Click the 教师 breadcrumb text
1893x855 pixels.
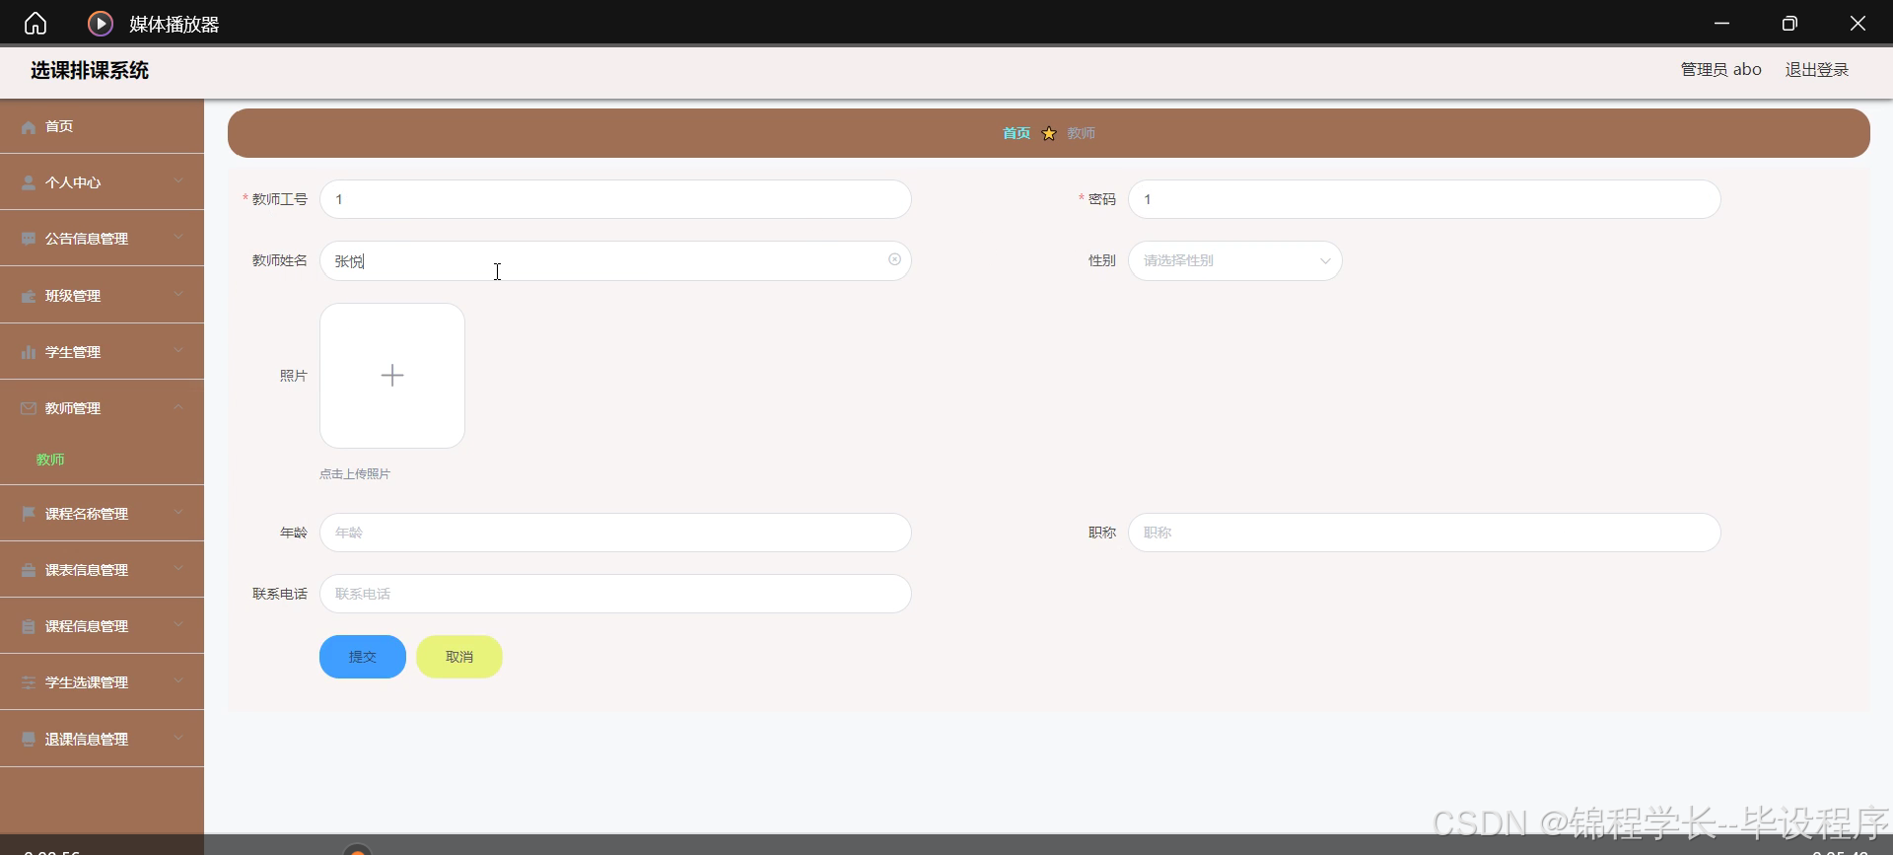[x=1081, y=133]
